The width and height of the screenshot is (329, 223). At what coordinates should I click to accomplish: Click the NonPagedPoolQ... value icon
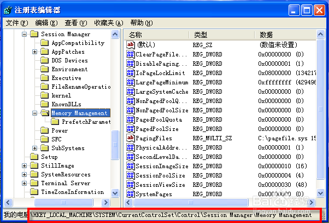coord(130,101)
